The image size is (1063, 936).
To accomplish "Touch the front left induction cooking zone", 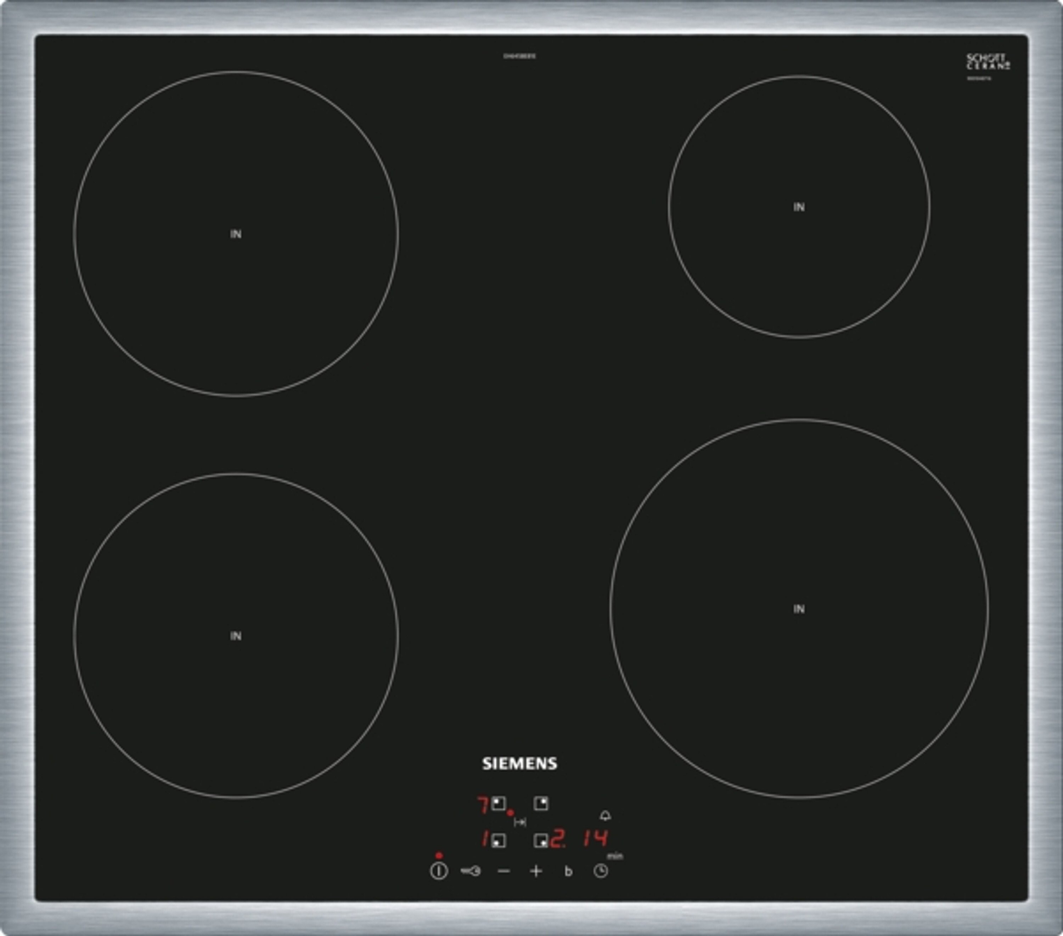I will pos(236,636).
